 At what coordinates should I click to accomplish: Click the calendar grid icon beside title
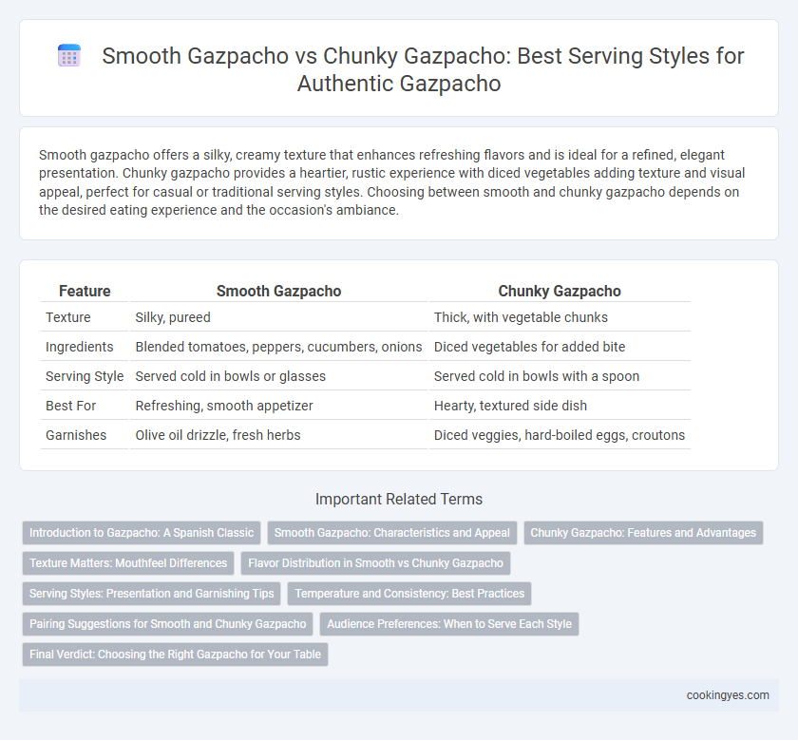point(69,55)
